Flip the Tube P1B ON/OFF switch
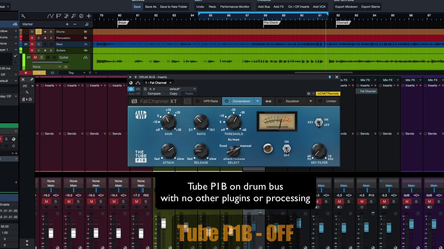 pyautogui.click(x=287, y=149)
